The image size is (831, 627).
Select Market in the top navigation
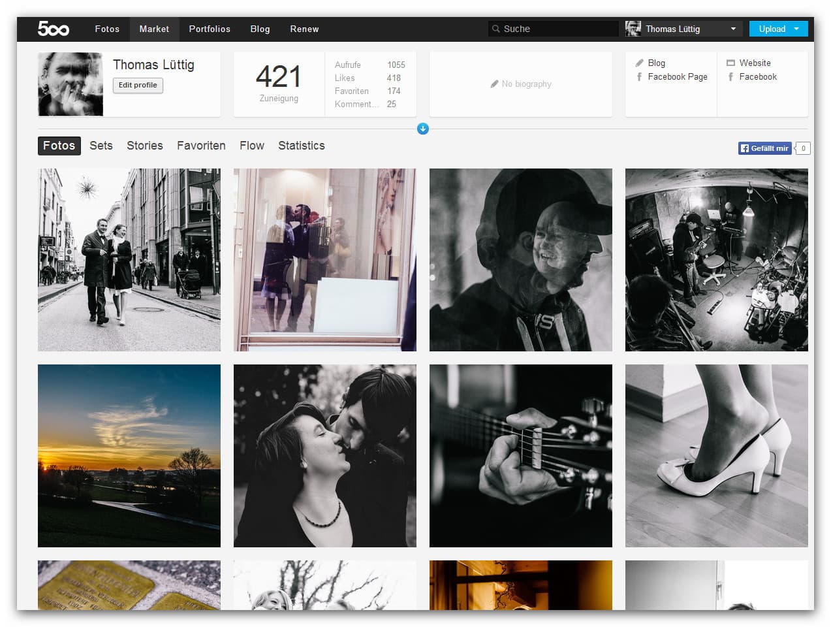coord(154,29)
